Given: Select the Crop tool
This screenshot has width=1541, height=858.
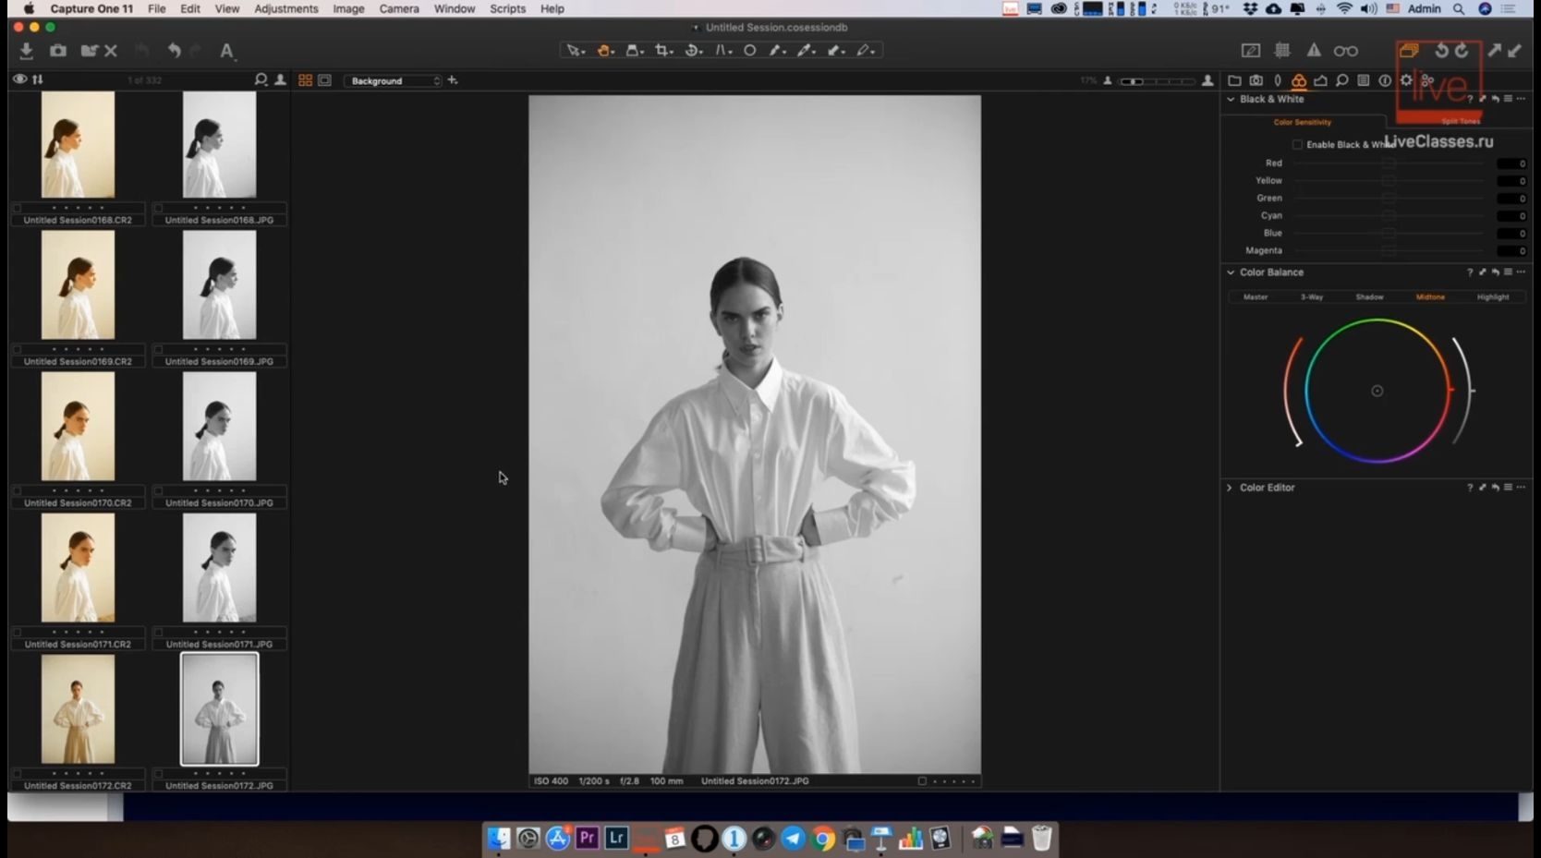Looking at the screenshot, I should coord(663,51).
